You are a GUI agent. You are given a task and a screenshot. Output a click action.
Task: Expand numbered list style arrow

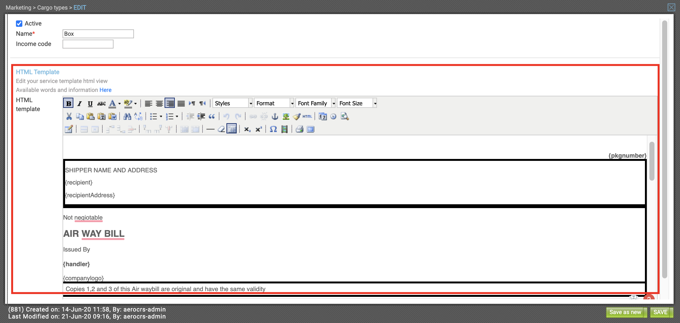177,116
